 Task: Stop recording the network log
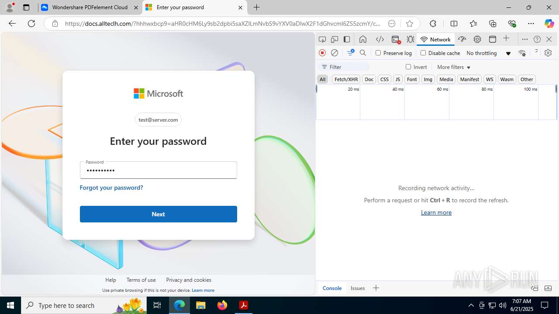(322, 53)
